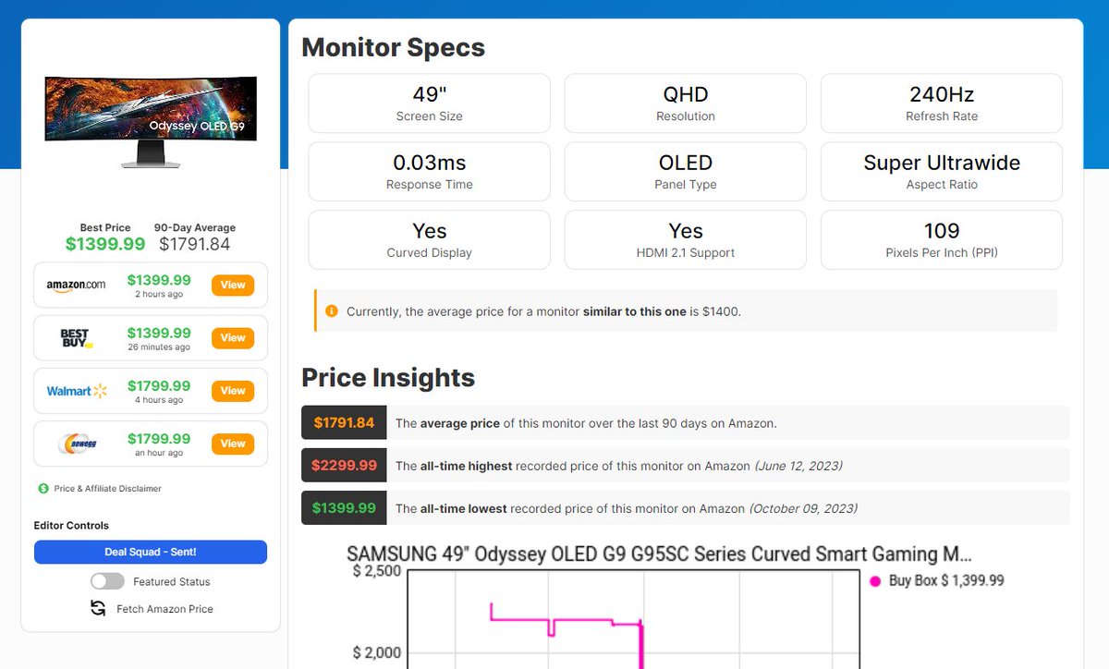
Task: Click the $2299.99 all-time highest badge
Action: click(x=344, y=465)
